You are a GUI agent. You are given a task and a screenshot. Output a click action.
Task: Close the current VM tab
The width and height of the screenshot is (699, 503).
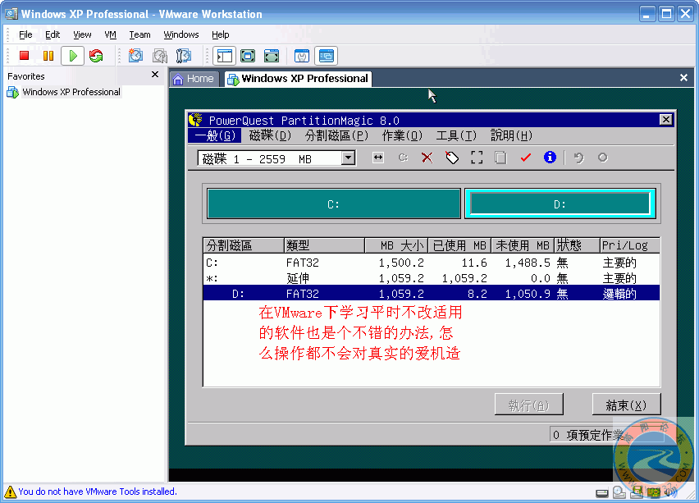[683, 78]
